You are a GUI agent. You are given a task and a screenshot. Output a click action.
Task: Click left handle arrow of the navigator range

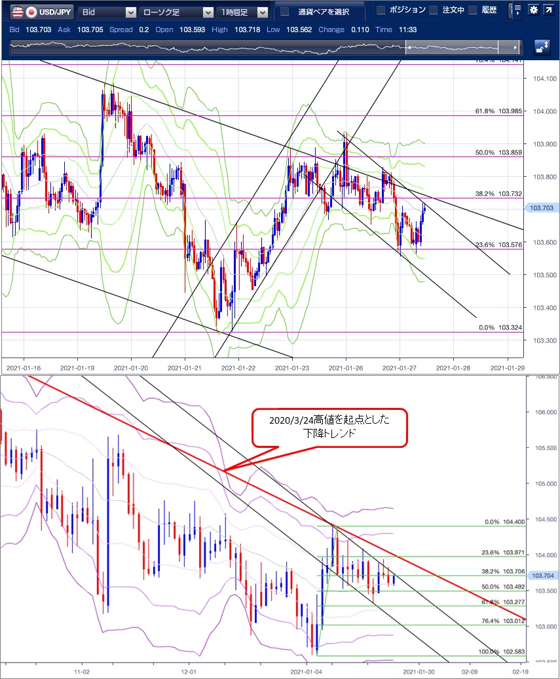click(x=407, y=47)
